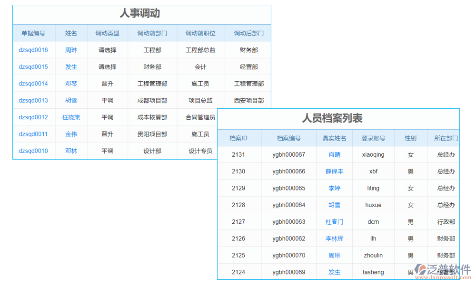The height and width of the screenshot is (285, 476).
Task: Select employee name 金伟 in 人事调动 table
Action: (71, 134)
